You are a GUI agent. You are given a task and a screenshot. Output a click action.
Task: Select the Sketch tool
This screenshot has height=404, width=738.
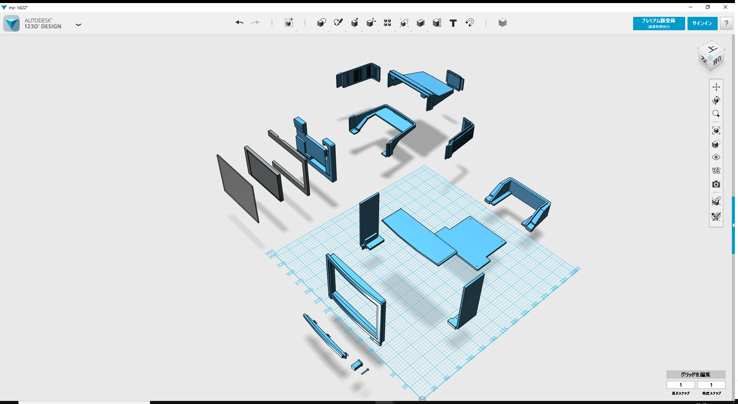click(x=338, y=23)
